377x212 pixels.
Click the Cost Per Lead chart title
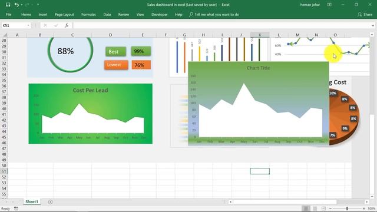click(x=90, y=90)
